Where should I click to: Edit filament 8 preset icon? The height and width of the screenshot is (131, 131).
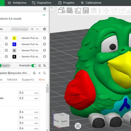click(x=45, y=56)
